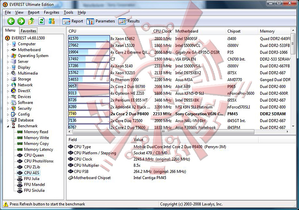Sort by Chipset column header

click(242, 31)
